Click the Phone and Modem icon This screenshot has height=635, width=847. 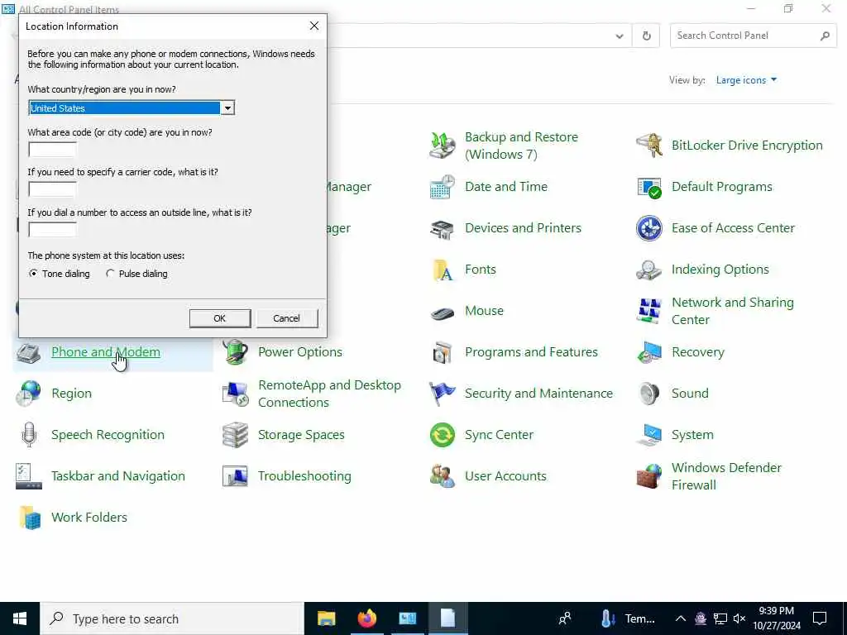29,352
